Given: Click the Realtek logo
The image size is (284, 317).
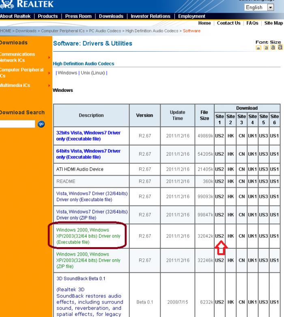Looking at the screenshot, I should point(26,4).
